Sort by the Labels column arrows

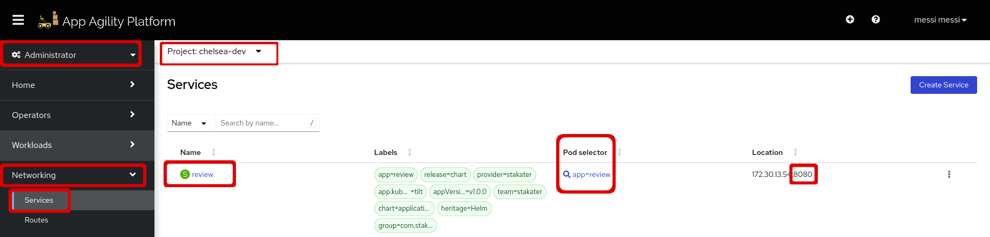pyautogui.click(x=410, y=152)
